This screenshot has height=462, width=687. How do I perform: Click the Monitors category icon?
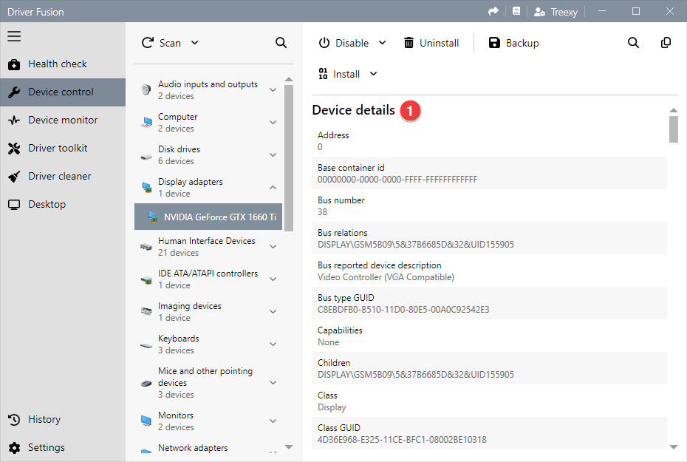pos(146,421)
